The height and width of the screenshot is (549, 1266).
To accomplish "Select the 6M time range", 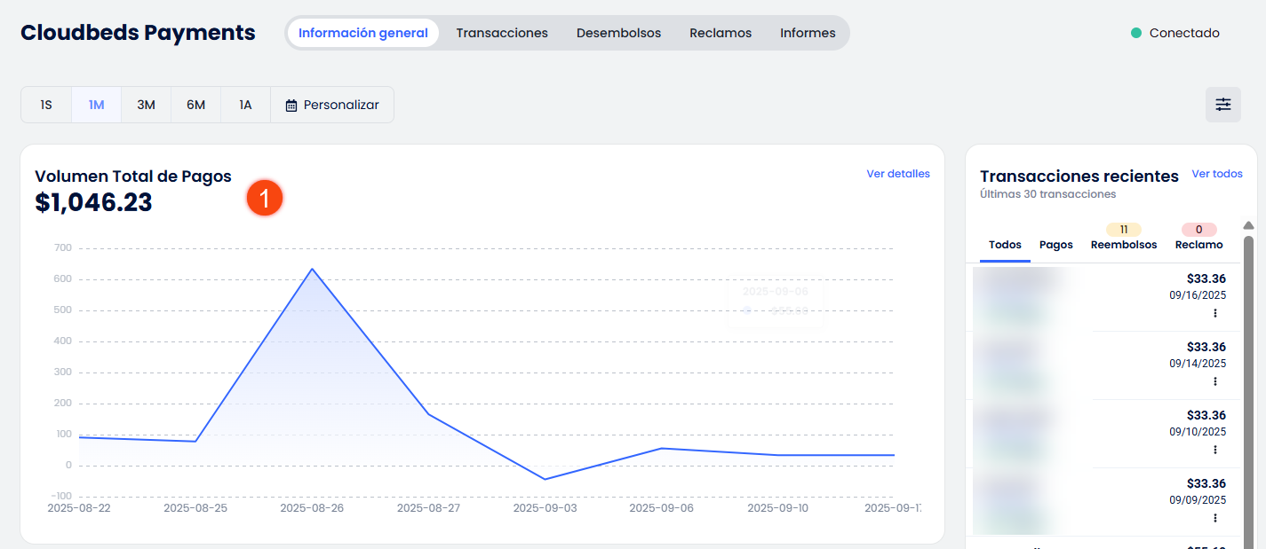I will coord(195,105).
